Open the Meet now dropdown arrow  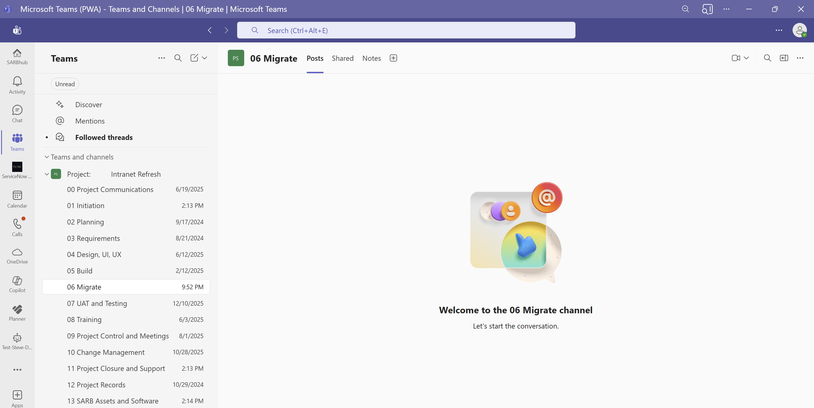746,58
